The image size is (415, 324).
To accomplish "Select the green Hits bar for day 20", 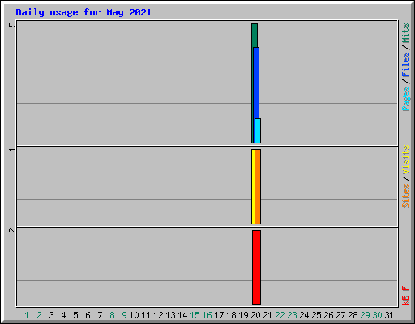I will [x=255, y=35].
